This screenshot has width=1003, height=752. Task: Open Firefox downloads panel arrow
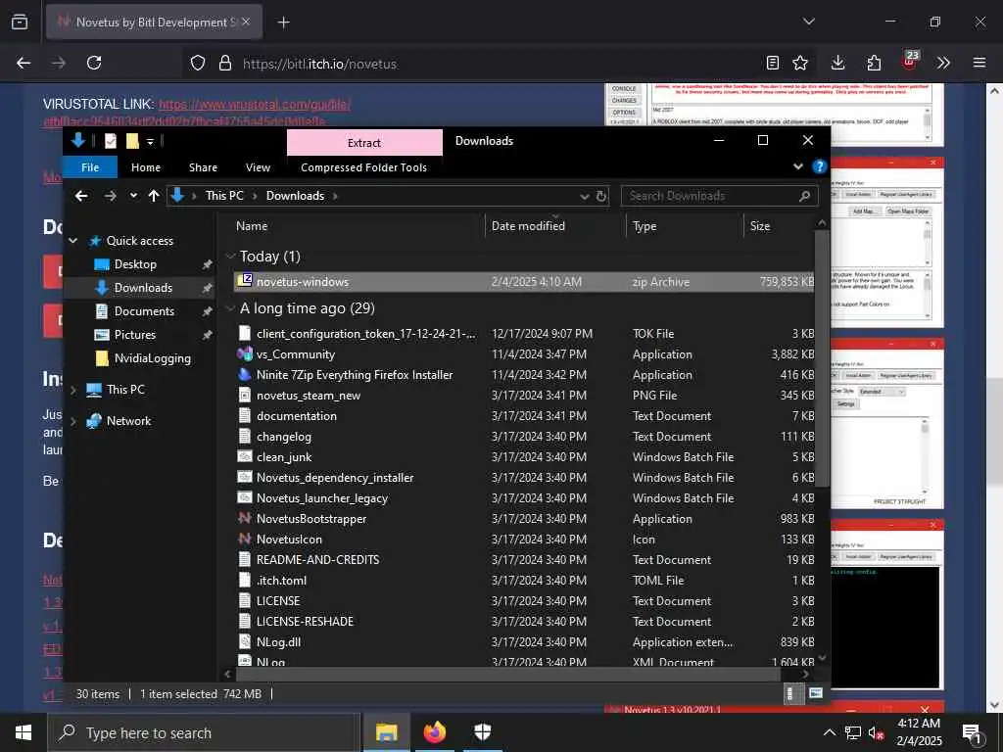point(838,63)
